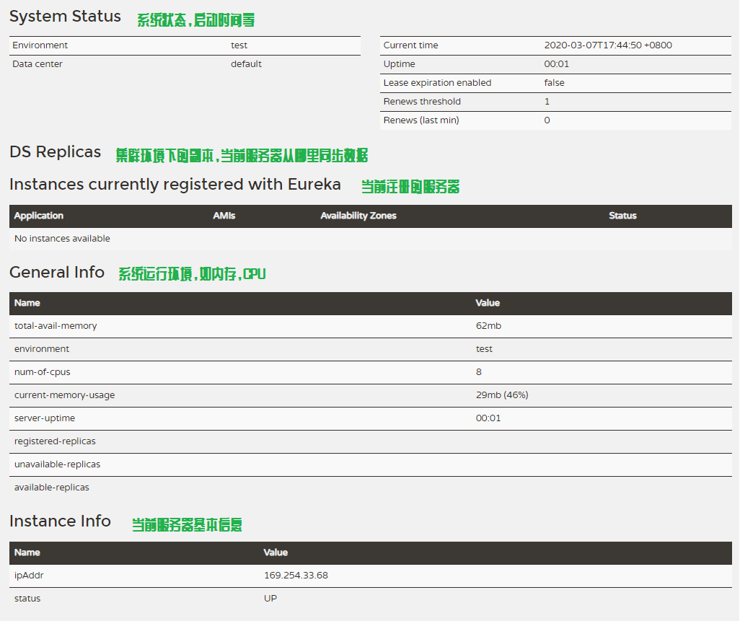Image resolution: width=740 pixels, height=621 pixels.
Task: Select the "status" row in Instance Info
Action: tap(371, 599)
